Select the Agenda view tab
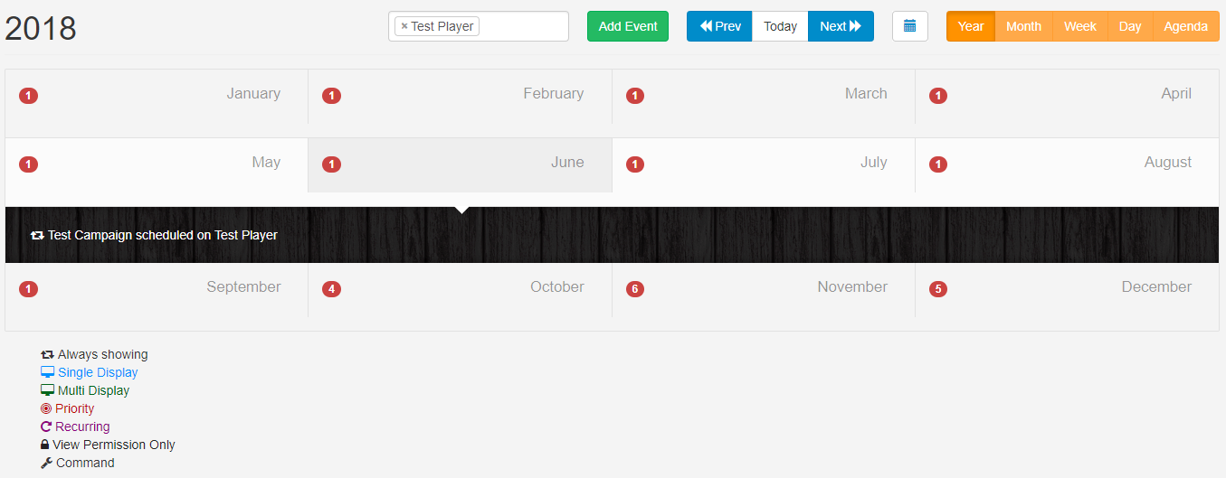 1185,26
